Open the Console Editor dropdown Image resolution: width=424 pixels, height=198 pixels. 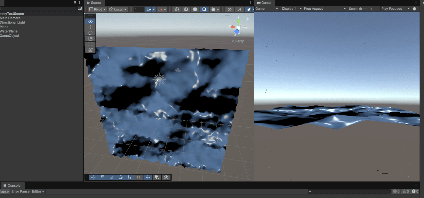pos(38,191)
